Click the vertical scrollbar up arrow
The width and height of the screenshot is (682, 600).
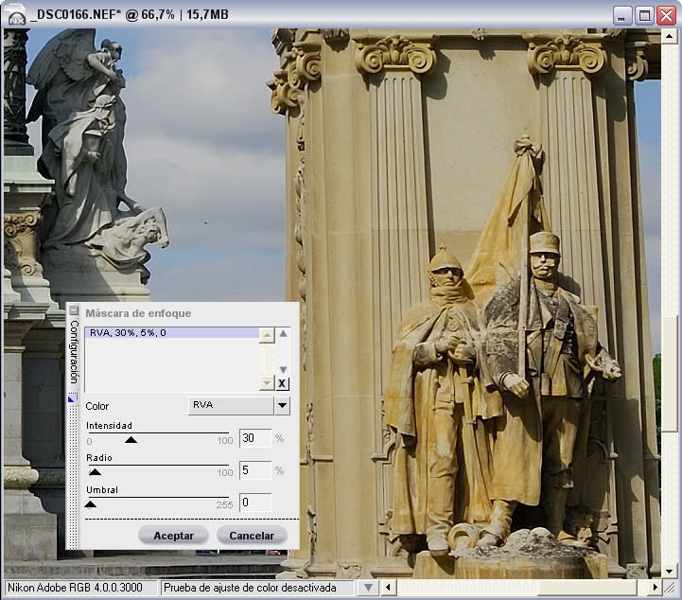tap(669, 36)
